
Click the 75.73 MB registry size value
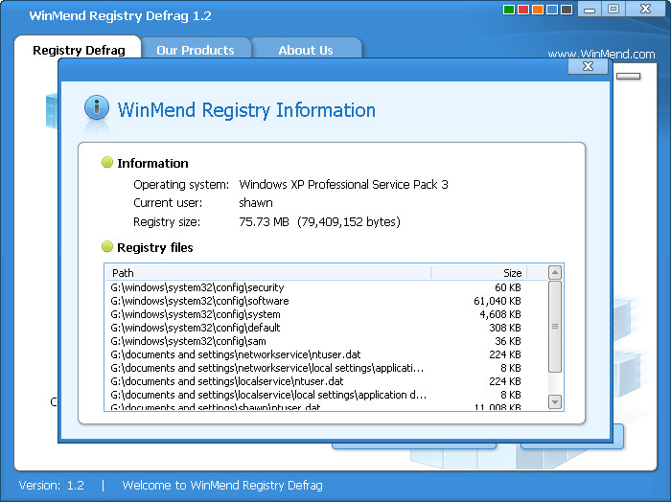(264, 222)
